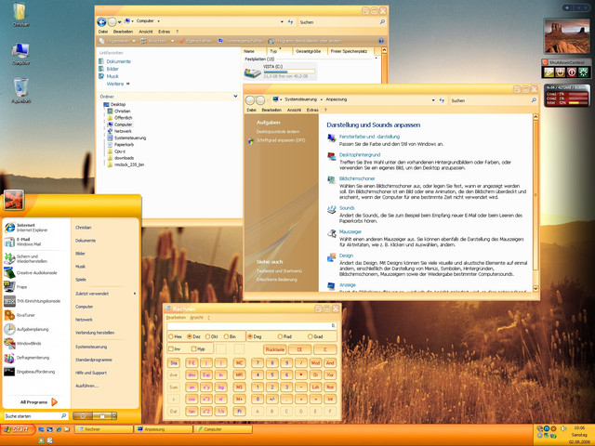The width and height of the screenshot is (595, 446).
Task: Open the Mauszeiger link
Action: click(x=350, y=231)
